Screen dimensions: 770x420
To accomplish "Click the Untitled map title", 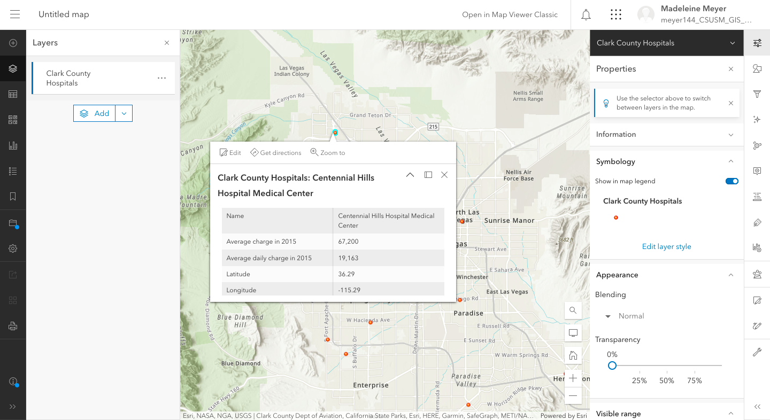I will point(64,14).
